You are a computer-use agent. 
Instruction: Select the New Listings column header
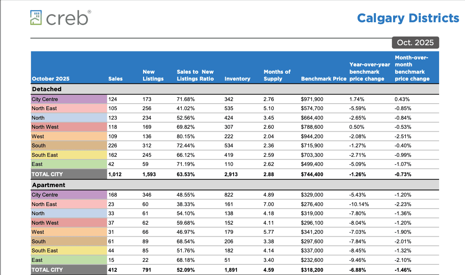(153, 75)
